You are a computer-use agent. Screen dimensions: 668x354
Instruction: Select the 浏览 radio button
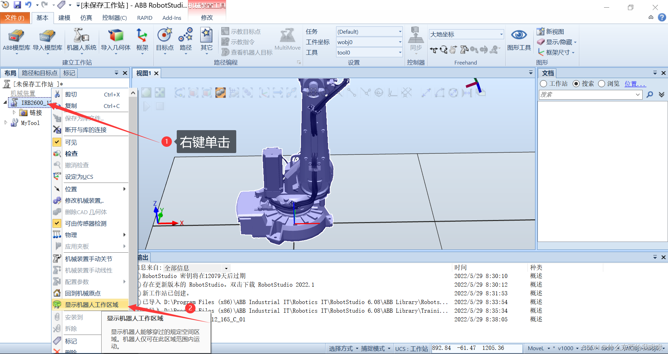coord(602,84)
